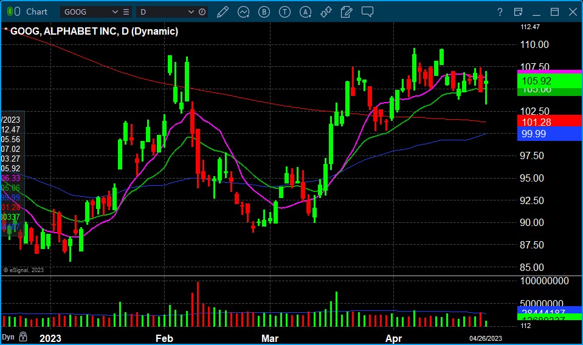Click the 90.00 price axis label
Screen dimensions: 583x345
coord(532,222)
